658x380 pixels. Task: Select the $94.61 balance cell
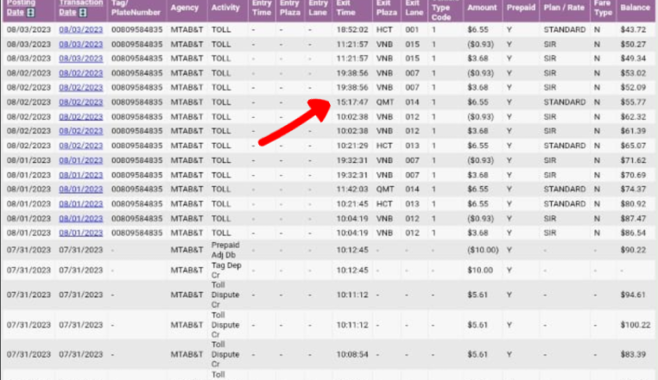point(633,295)
